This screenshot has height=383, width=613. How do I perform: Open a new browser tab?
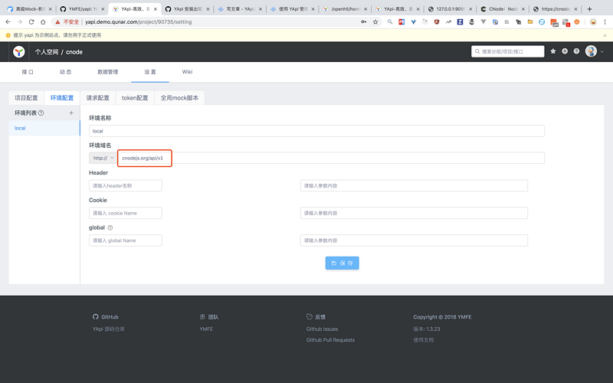tap(589, 8)
